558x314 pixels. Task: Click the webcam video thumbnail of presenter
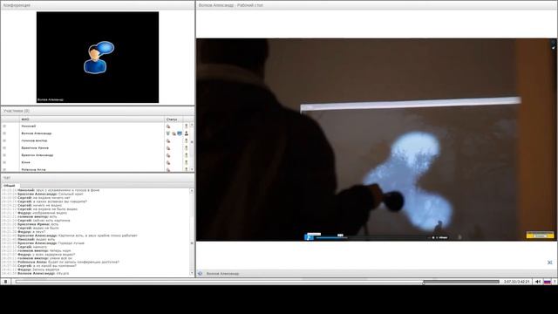coord(98,58)
